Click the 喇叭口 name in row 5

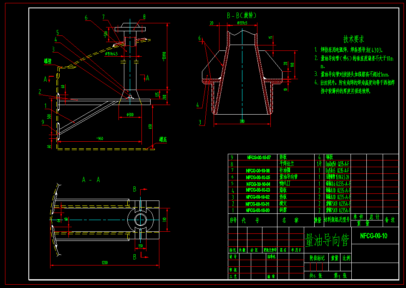tap(285, 183)
